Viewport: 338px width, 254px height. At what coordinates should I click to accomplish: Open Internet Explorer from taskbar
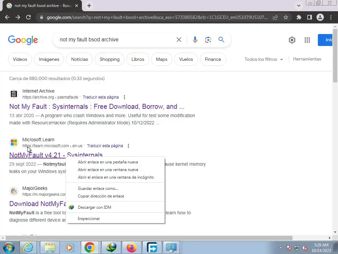[28, 247]
